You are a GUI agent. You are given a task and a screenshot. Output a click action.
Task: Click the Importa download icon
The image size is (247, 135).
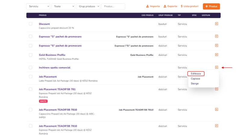tap(148, 6)
